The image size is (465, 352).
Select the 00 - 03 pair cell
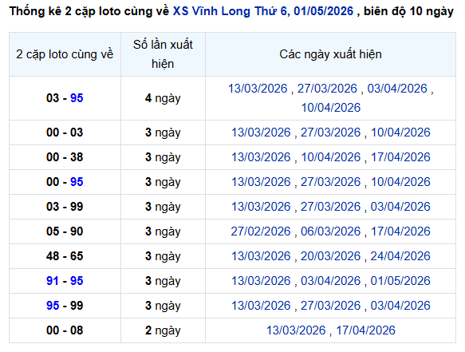[x=65, y=132]
